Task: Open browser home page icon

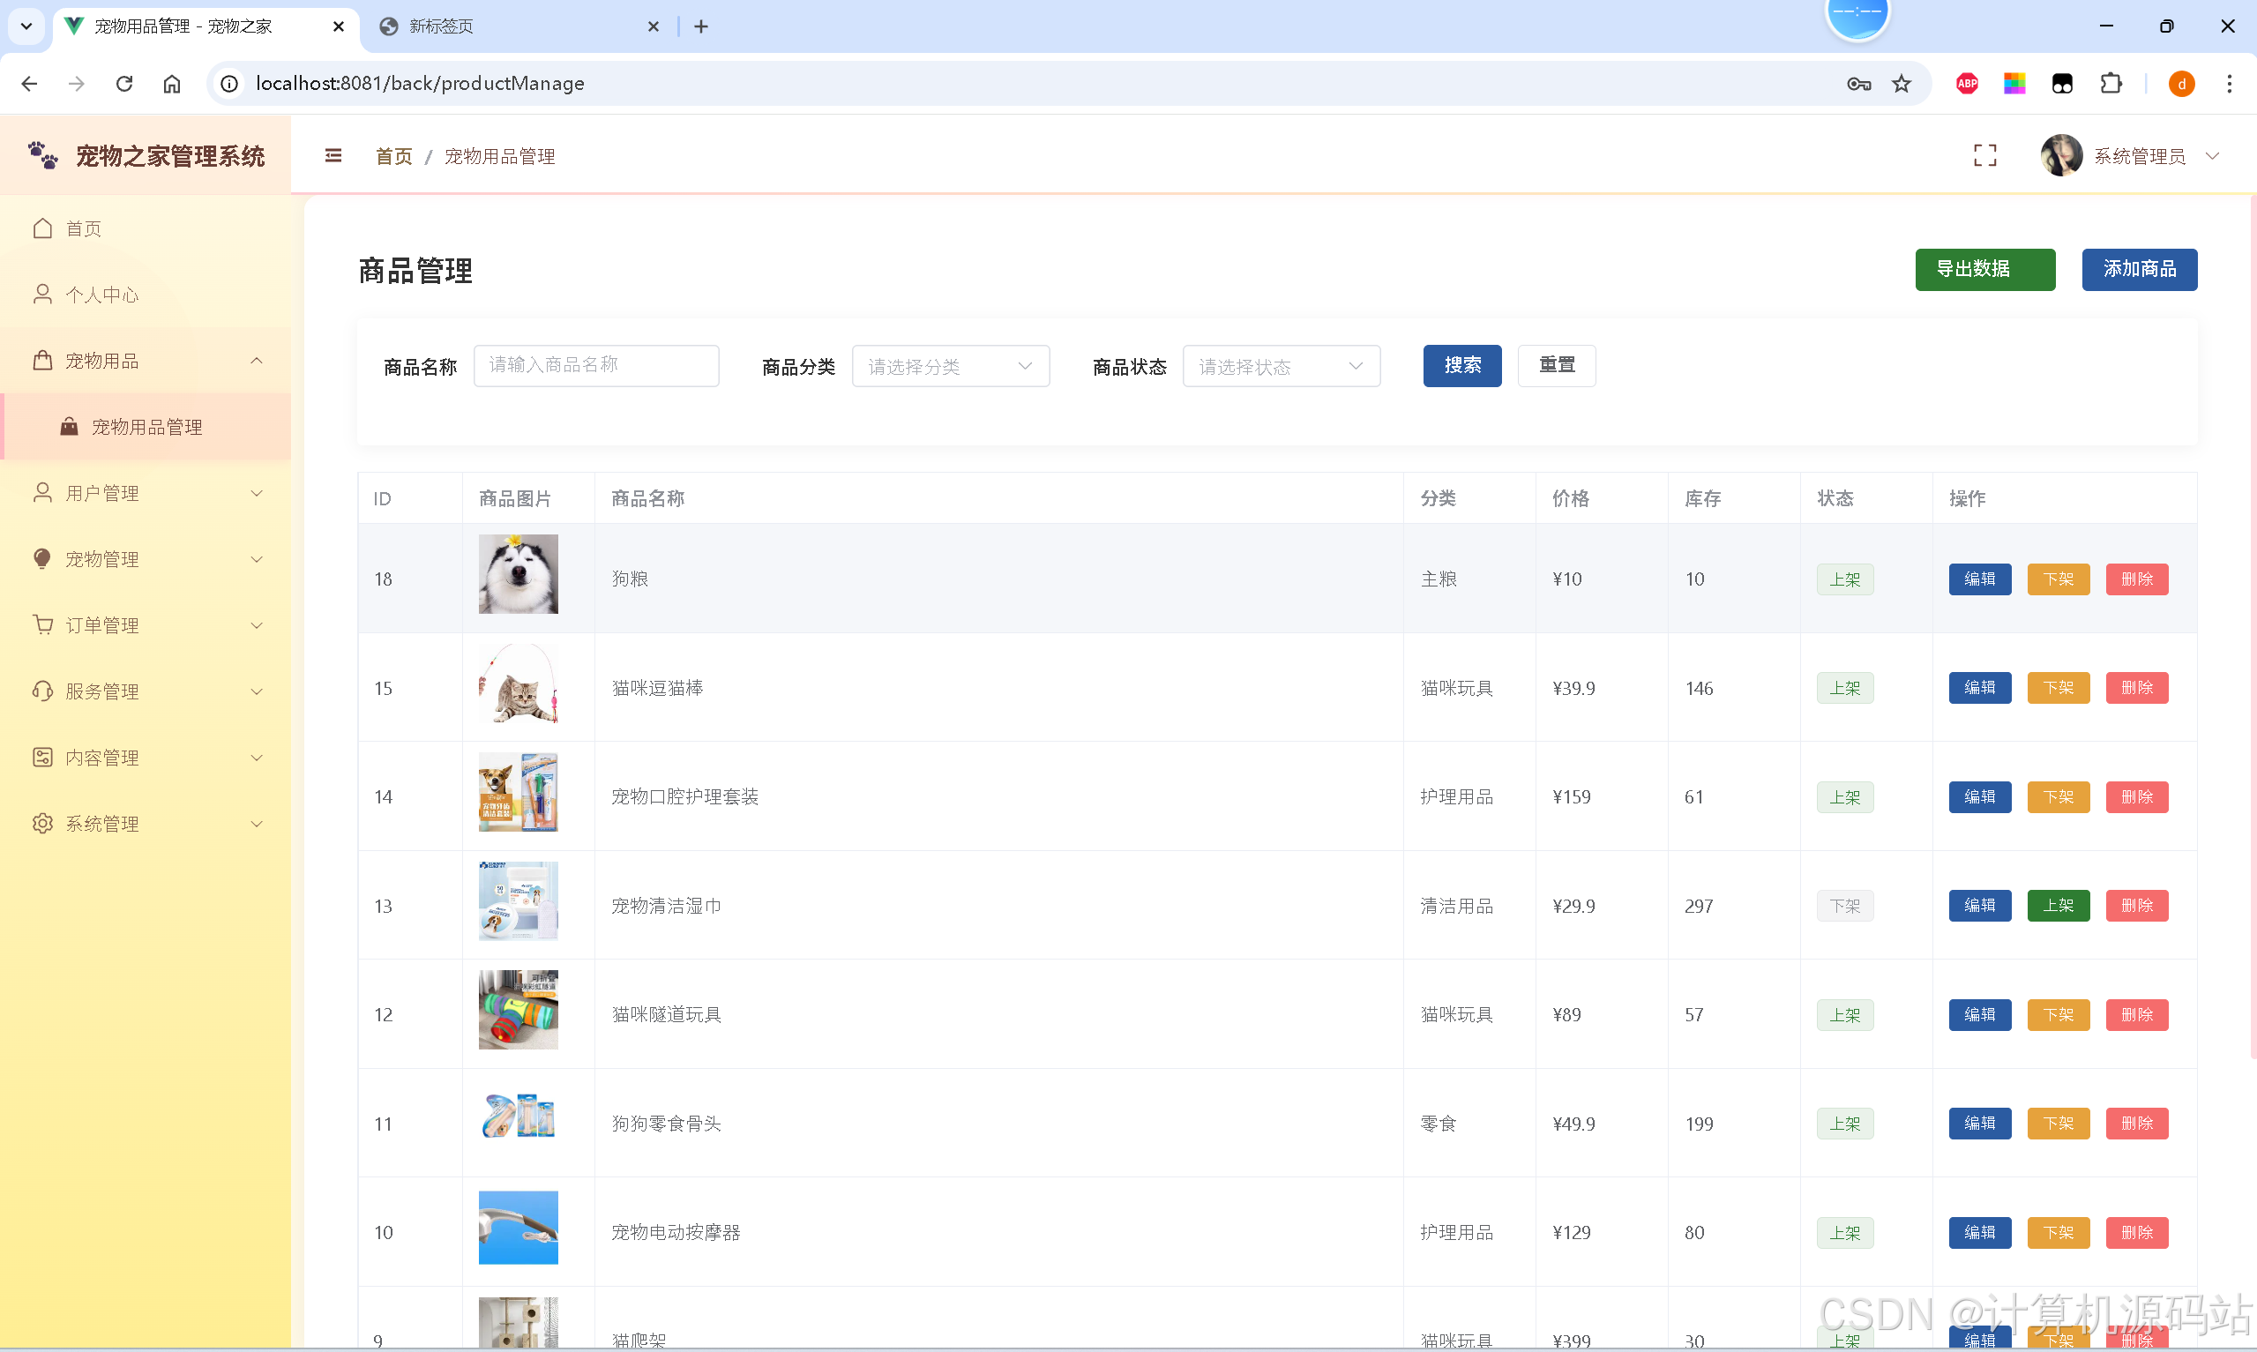Action: [x=172, y=84]
